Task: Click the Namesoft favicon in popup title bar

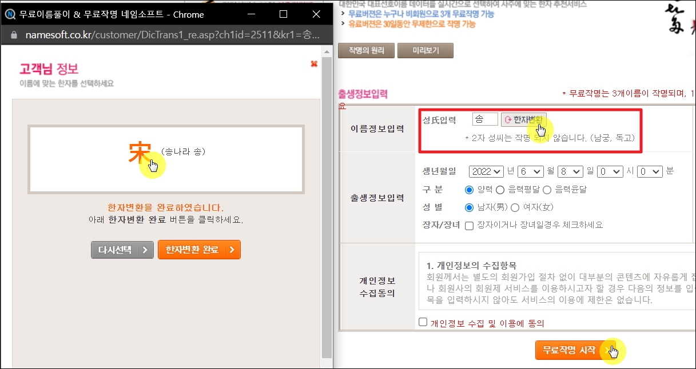Action: tap(10, 14)
